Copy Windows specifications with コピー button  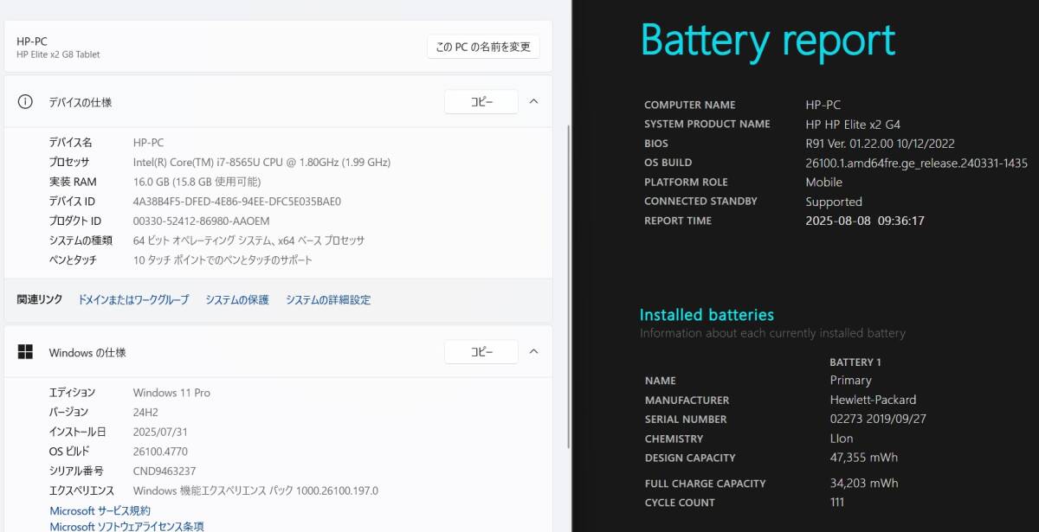tap(481, 352)
